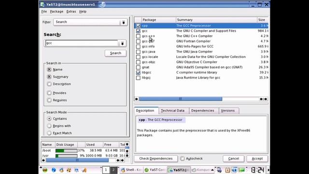Choose Contains search mode
Screen dimensions: 309x174
tap(49, 118)
